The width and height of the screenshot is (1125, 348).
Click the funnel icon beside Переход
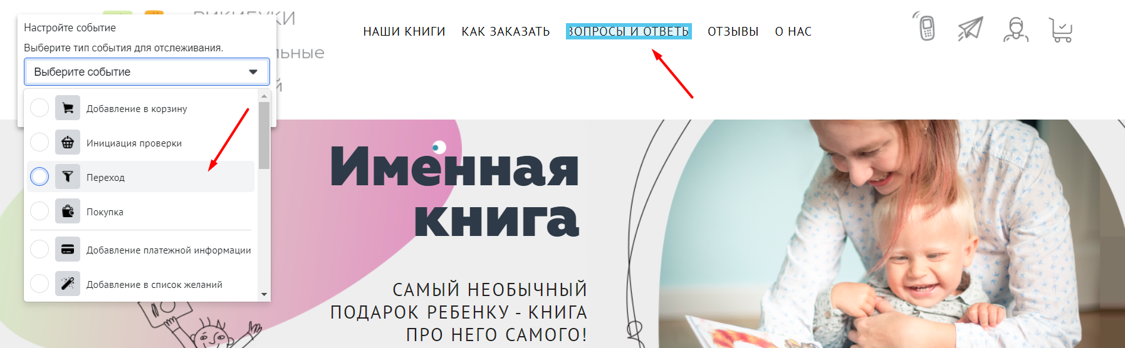click(68, 177)
